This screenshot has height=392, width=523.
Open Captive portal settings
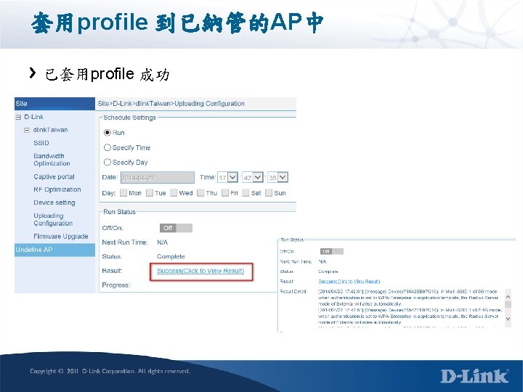point(54,176)
